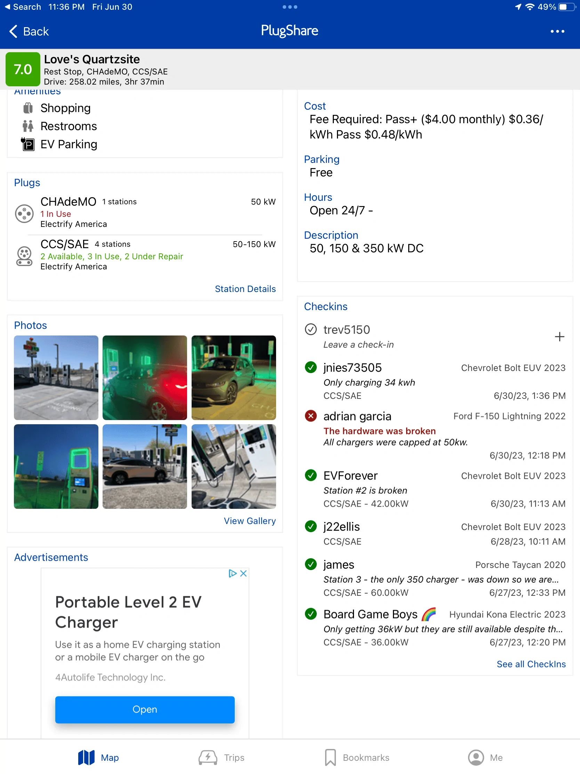Tap the green checkmark beside EVForever
This screenshot has width=580, height=774.
click(311, 475)
